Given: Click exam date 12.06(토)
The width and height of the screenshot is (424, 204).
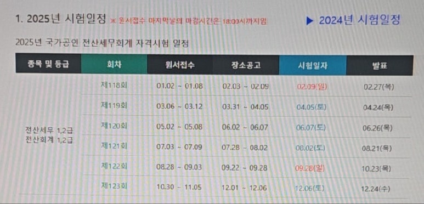Looking at the screenshot, I should coord(310,188).
